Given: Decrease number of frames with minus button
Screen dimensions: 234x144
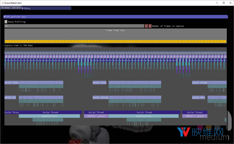Looking at the screenshot, I should pos(146,26).
